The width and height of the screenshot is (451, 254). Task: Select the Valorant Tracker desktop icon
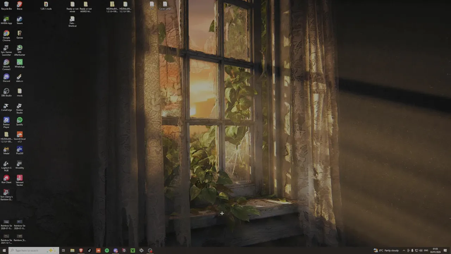[19, 181]
